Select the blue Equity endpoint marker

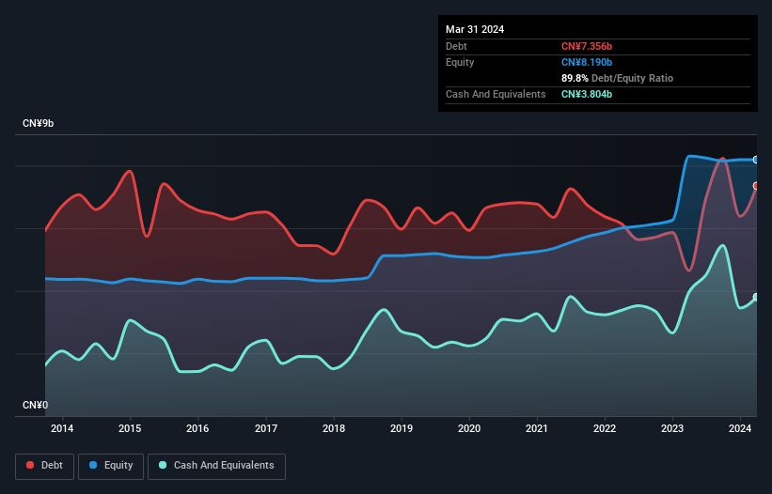pyautogui.click(x=756, y=160)
